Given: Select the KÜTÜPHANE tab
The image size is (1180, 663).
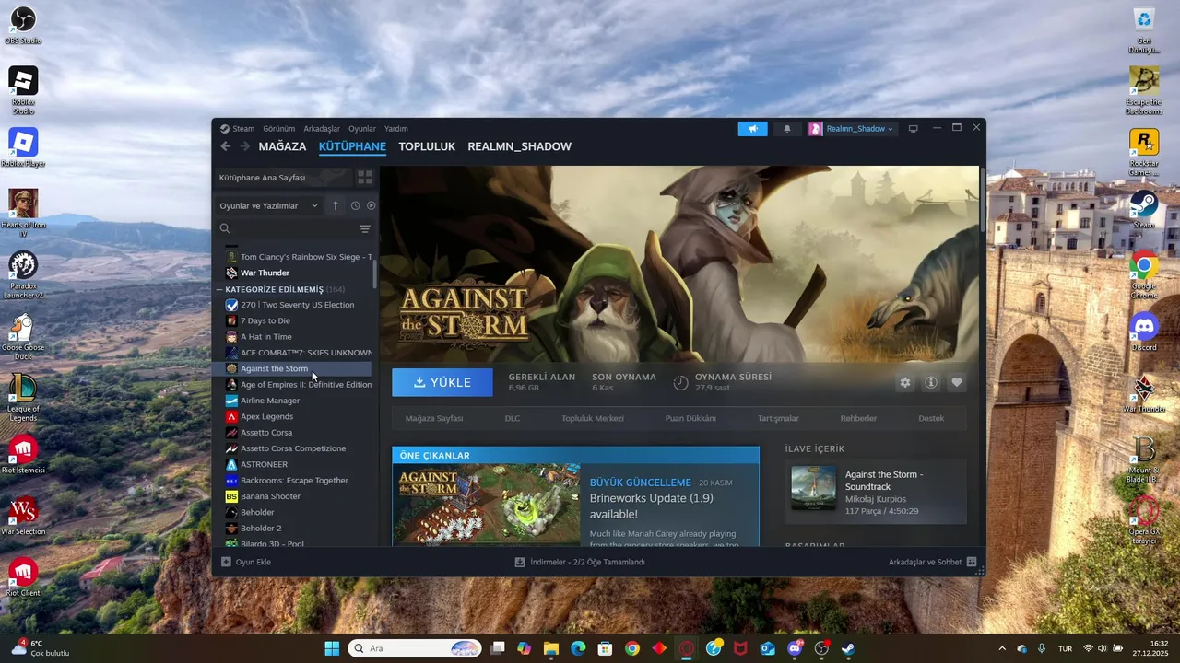Looking at the screenshot, I should [x=352, y=146].
